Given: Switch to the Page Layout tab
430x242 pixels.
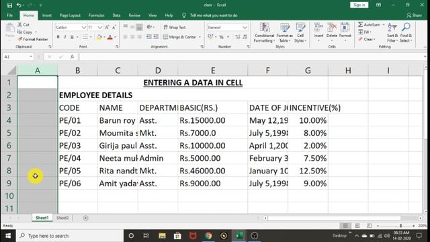Looking at the screenshot, I should [70, 15].
